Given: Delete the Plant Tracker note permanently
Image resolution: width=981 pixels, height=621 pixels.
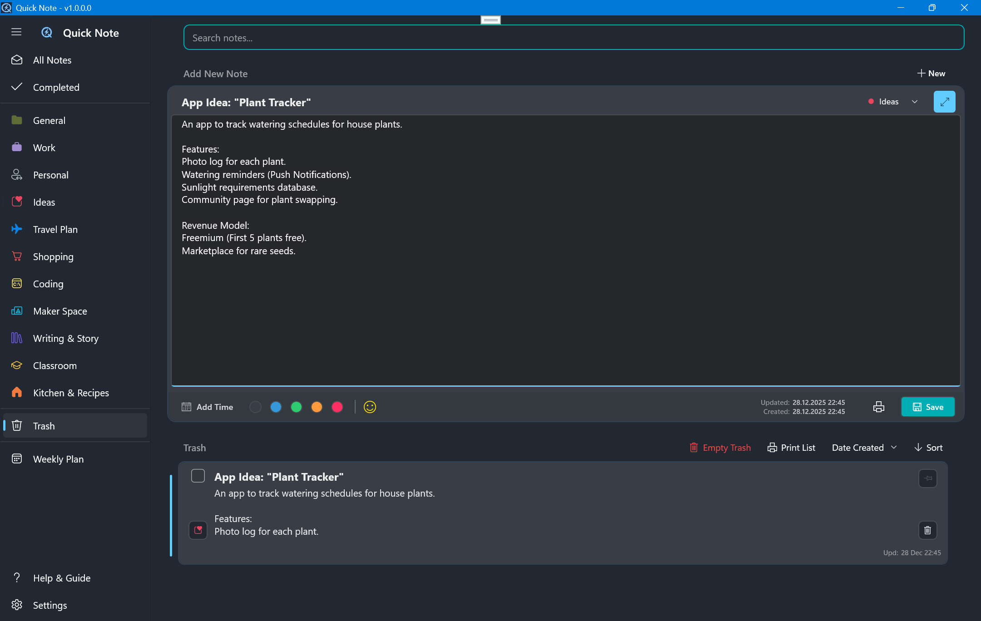Looking at the screenshot, I should point(927,530).
